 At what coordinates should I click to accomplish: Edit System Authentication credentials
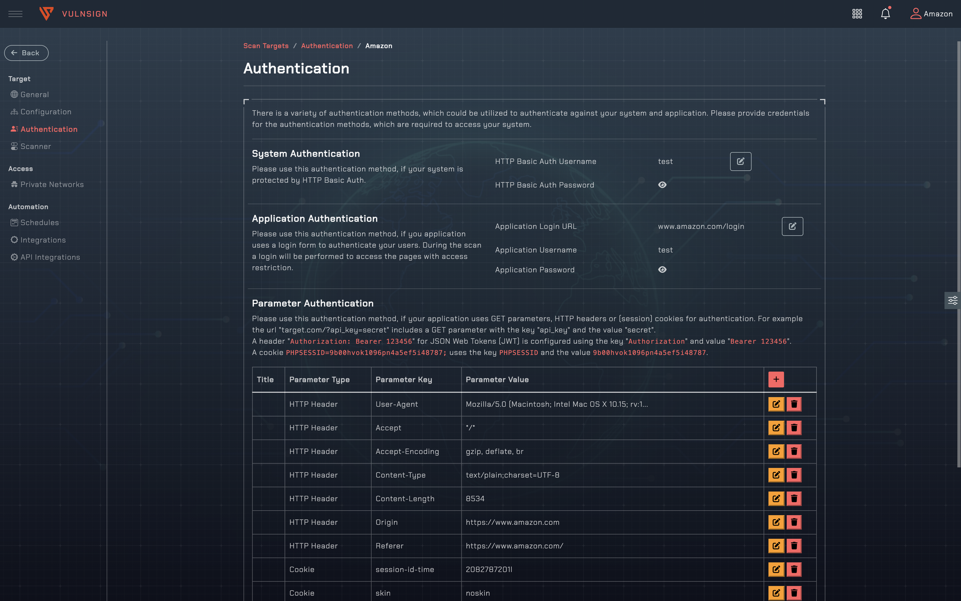tap(740, 162)
